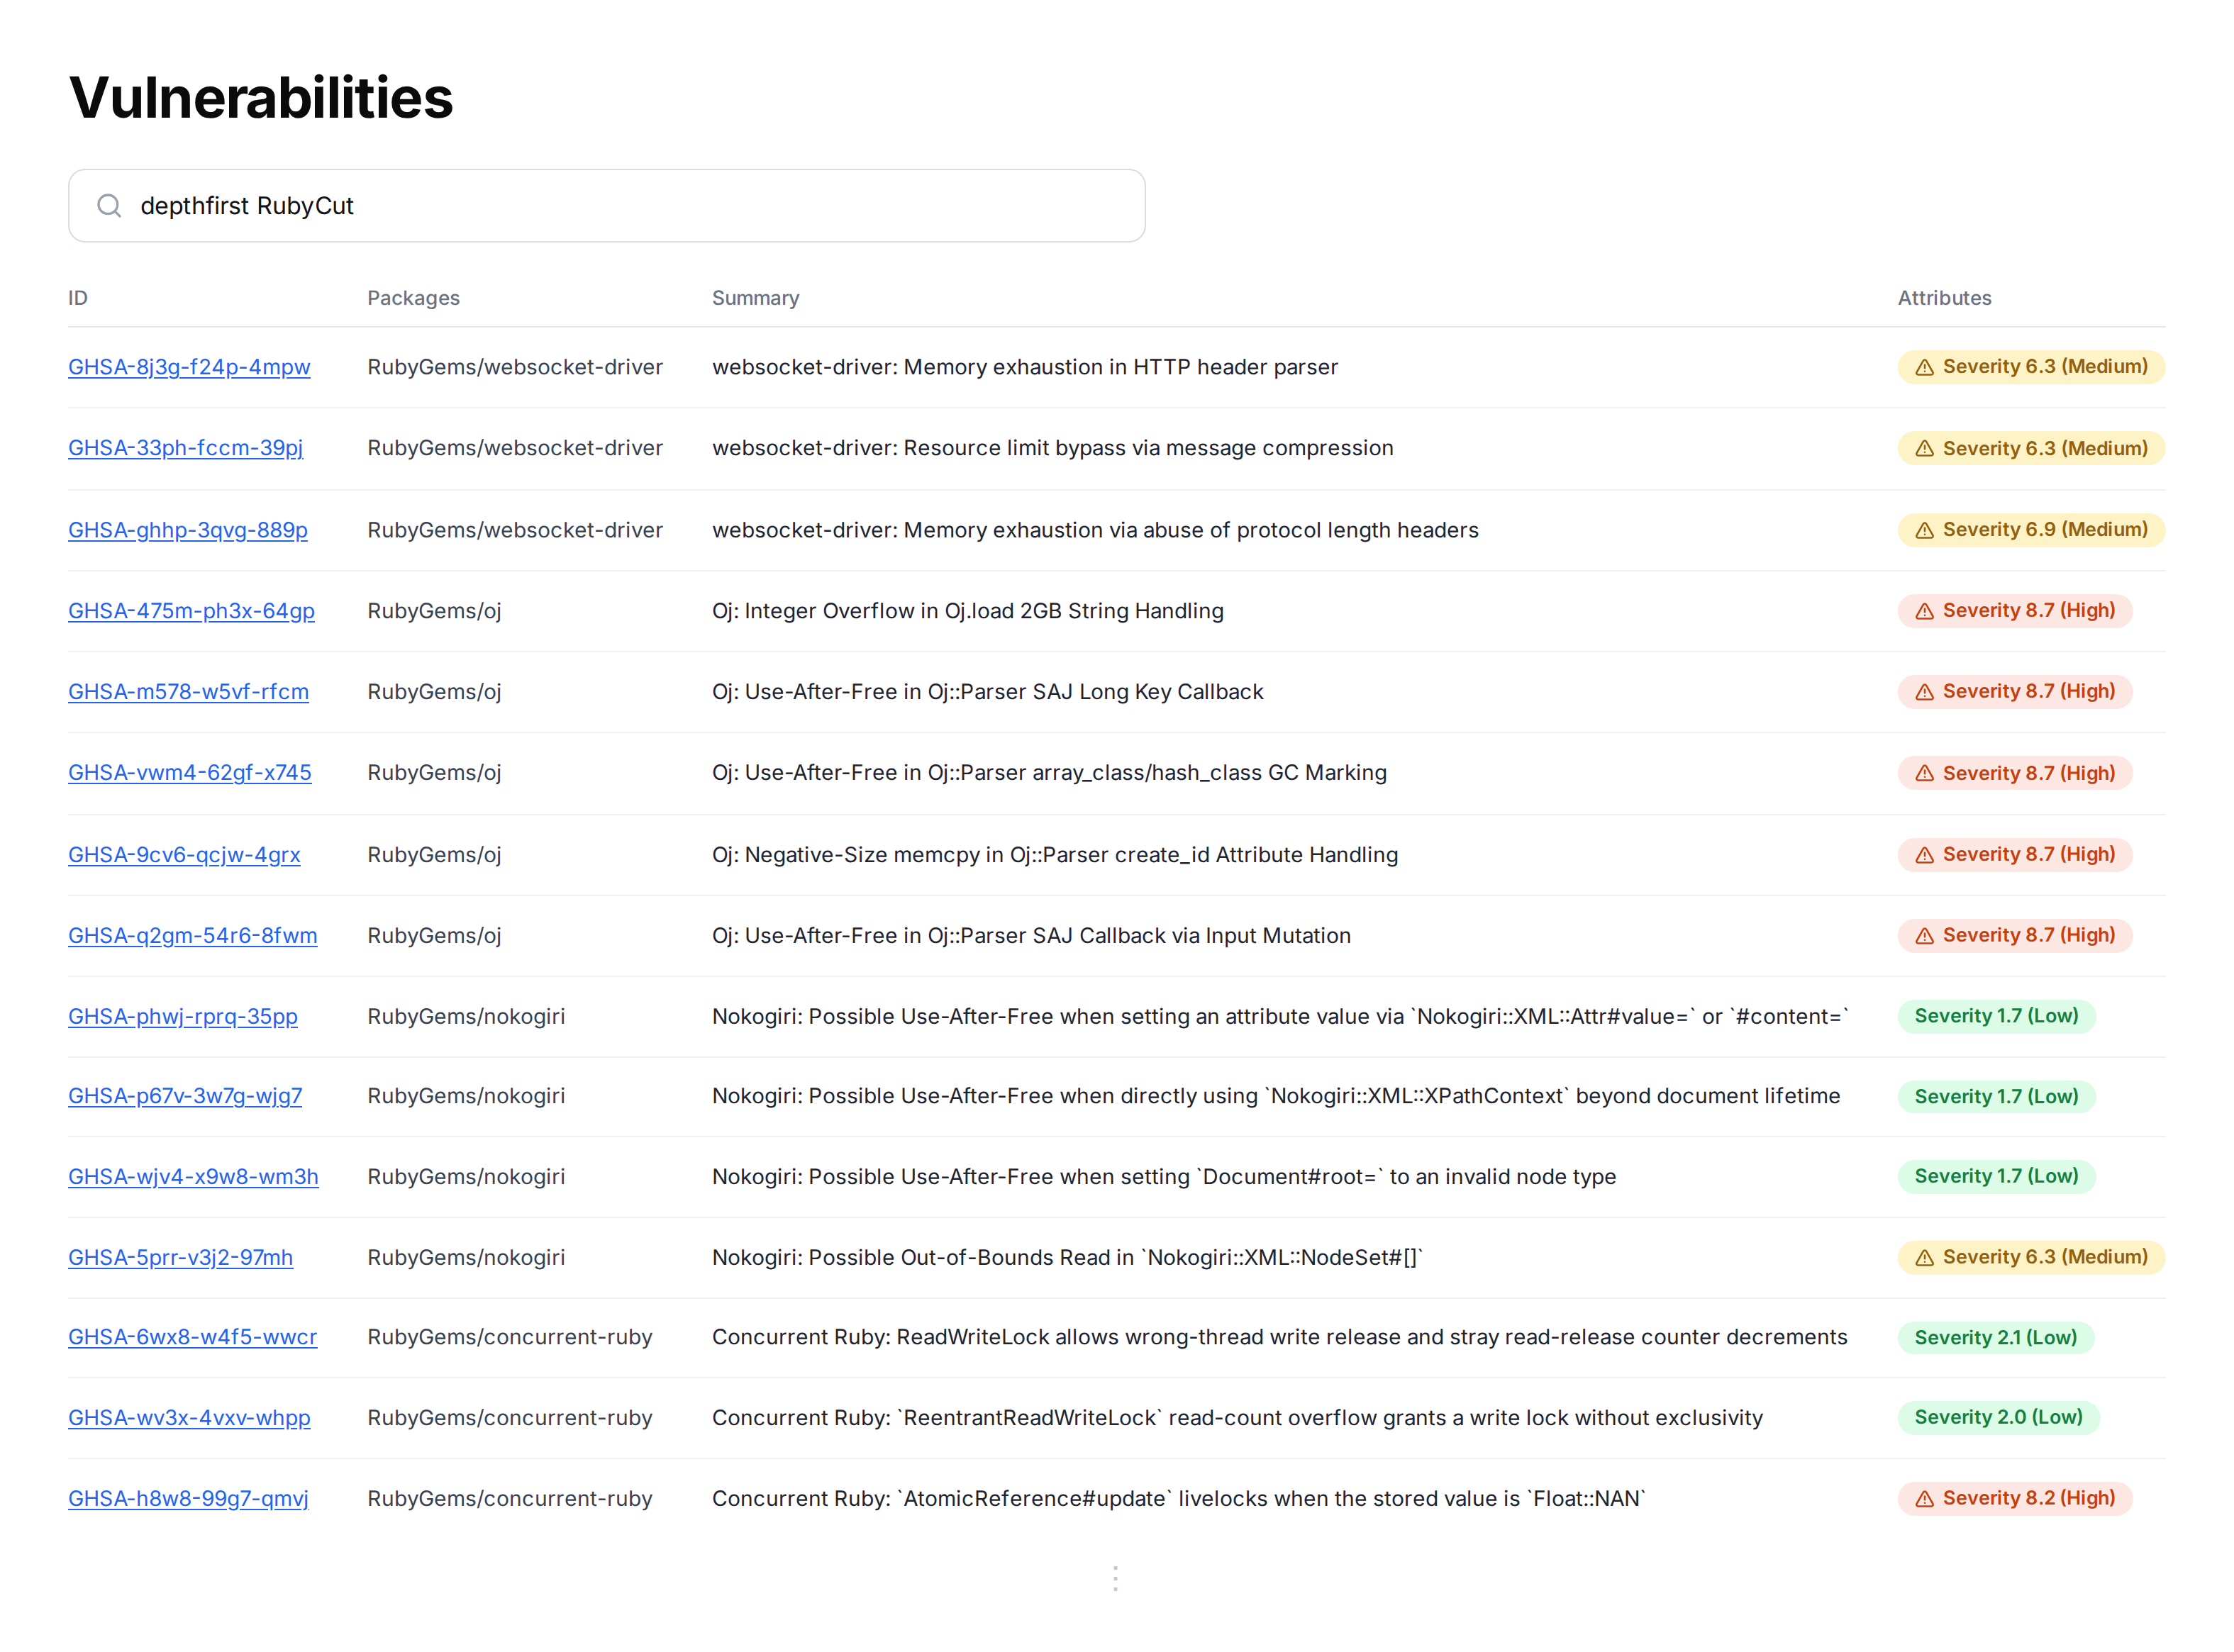Open advisory GHSA-m578-w5vf-rfcm
Viewport: 2234px width, 1652px height.
(188, 692)
